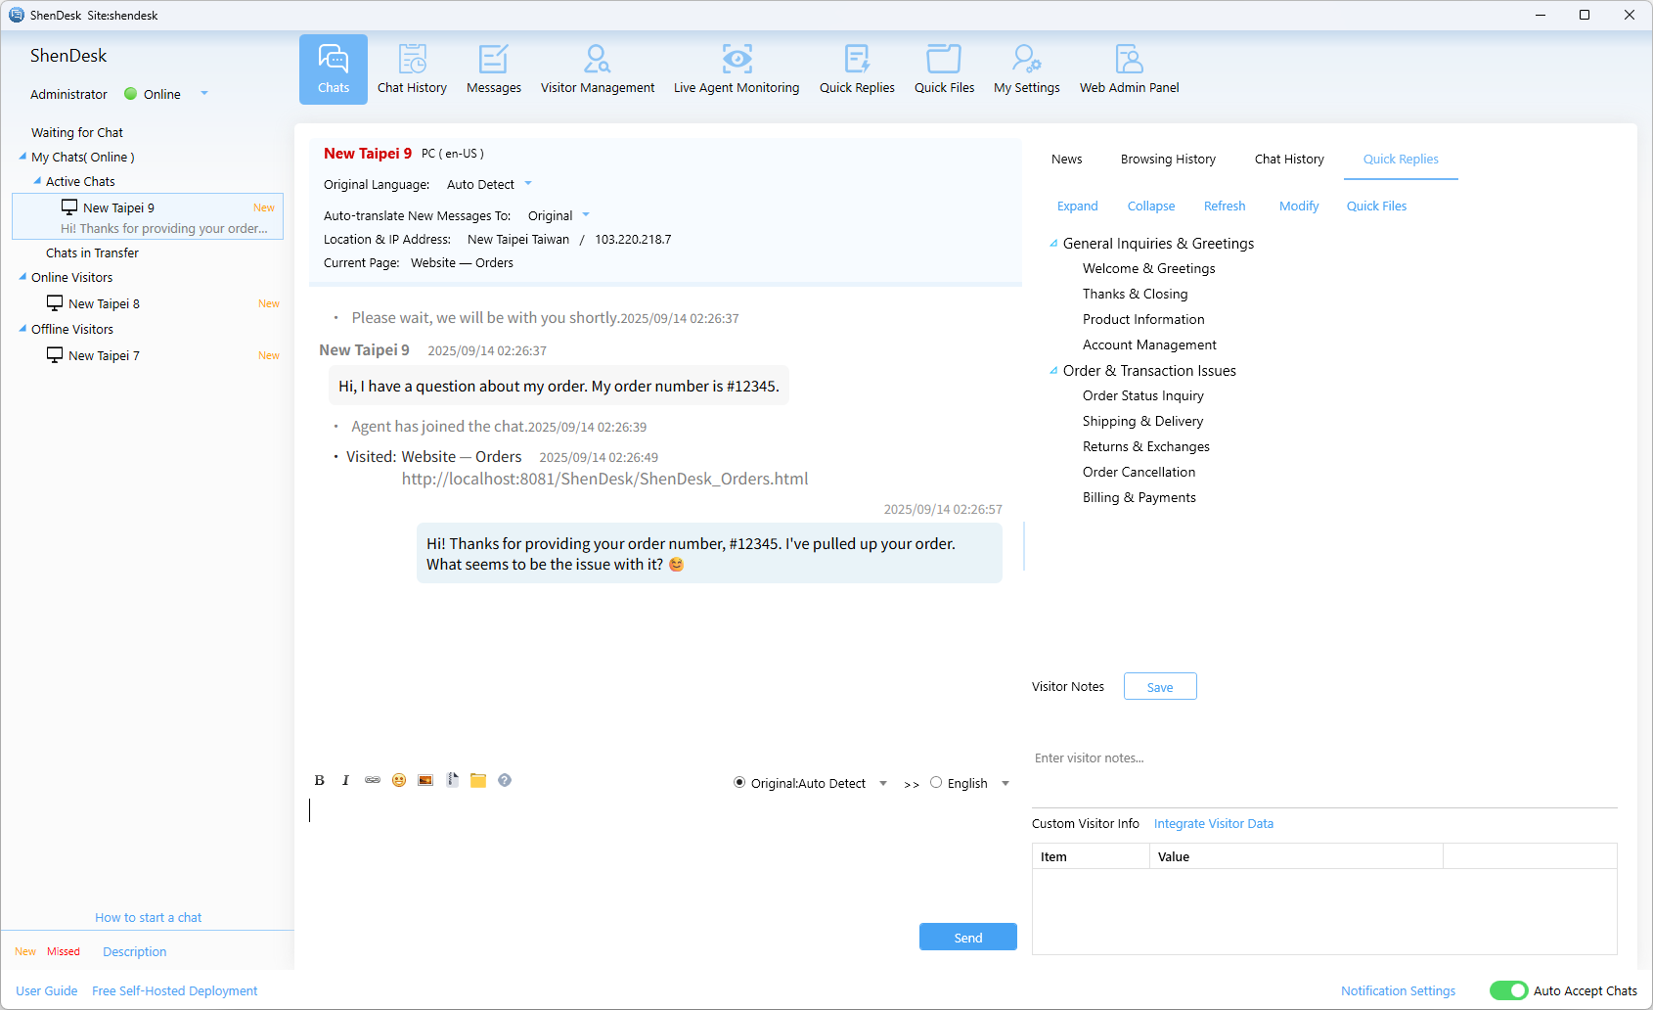
Task: Click the Send button
Action: coord(967,938)
